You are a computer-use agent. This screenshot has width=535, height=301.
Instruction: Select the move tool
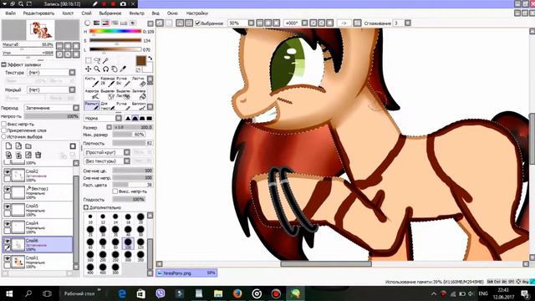(88, 69)
